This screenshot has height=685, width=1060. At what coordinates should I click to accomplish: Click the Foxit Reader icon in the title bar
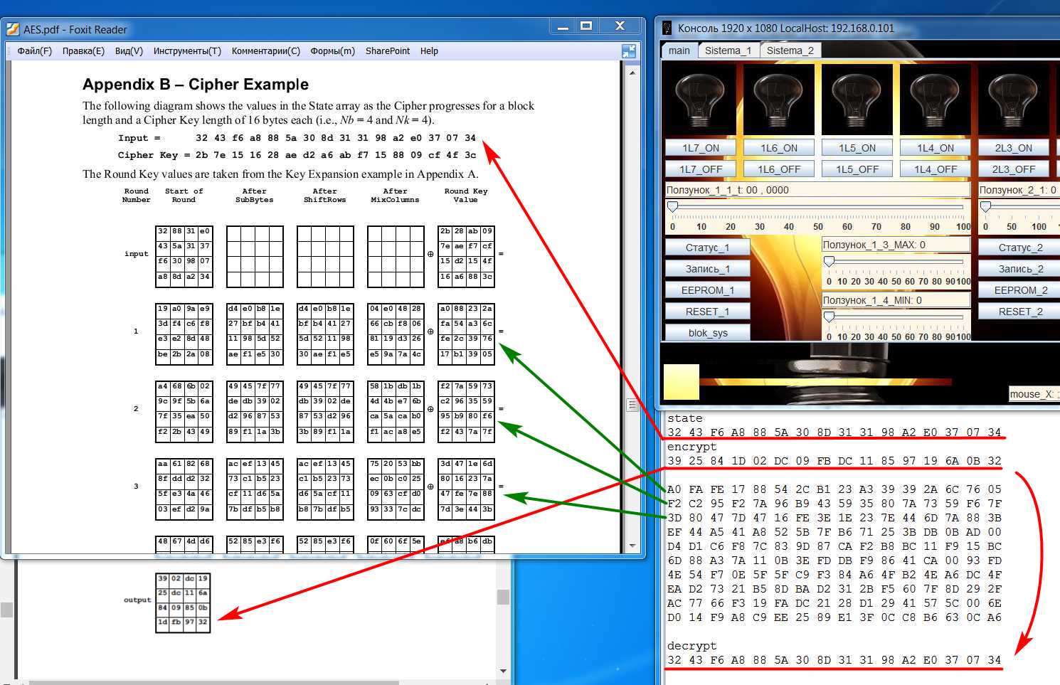pyautogui.click(x=13, y=29)
